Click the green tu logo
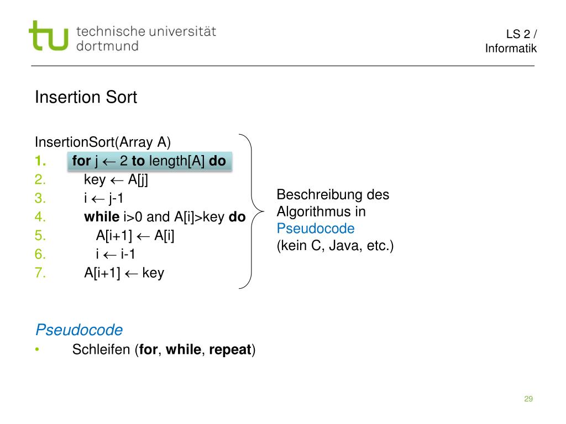The image size is (566, 424). tap(49, 36)
